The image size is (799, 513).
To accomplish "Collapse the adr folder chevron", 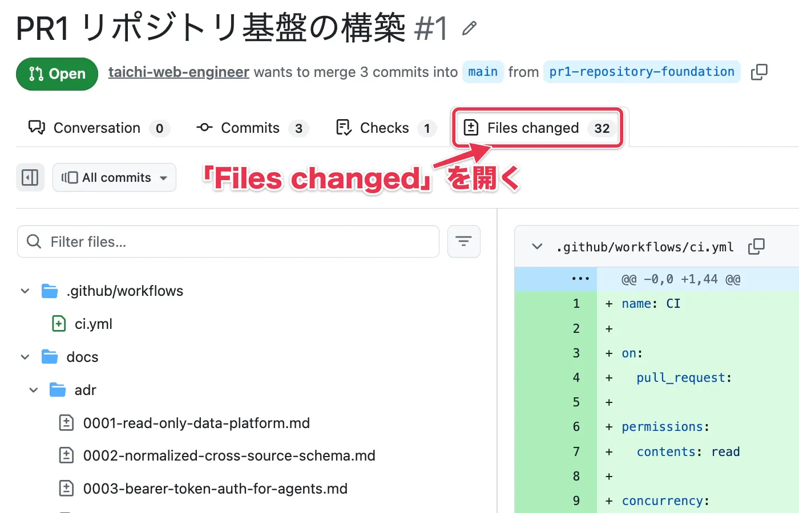I will 34,390.
